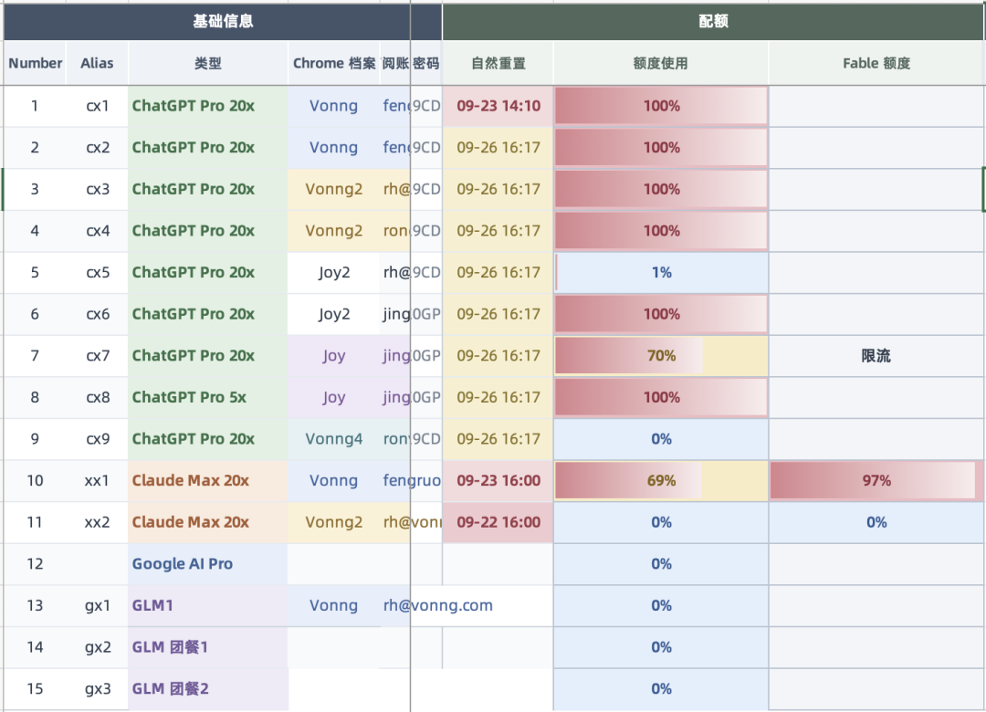Image resolution: width=986 pixels, height=712 pixels.
Task: Select the rh@vonng.com account cell
Action: coord(437,605)
